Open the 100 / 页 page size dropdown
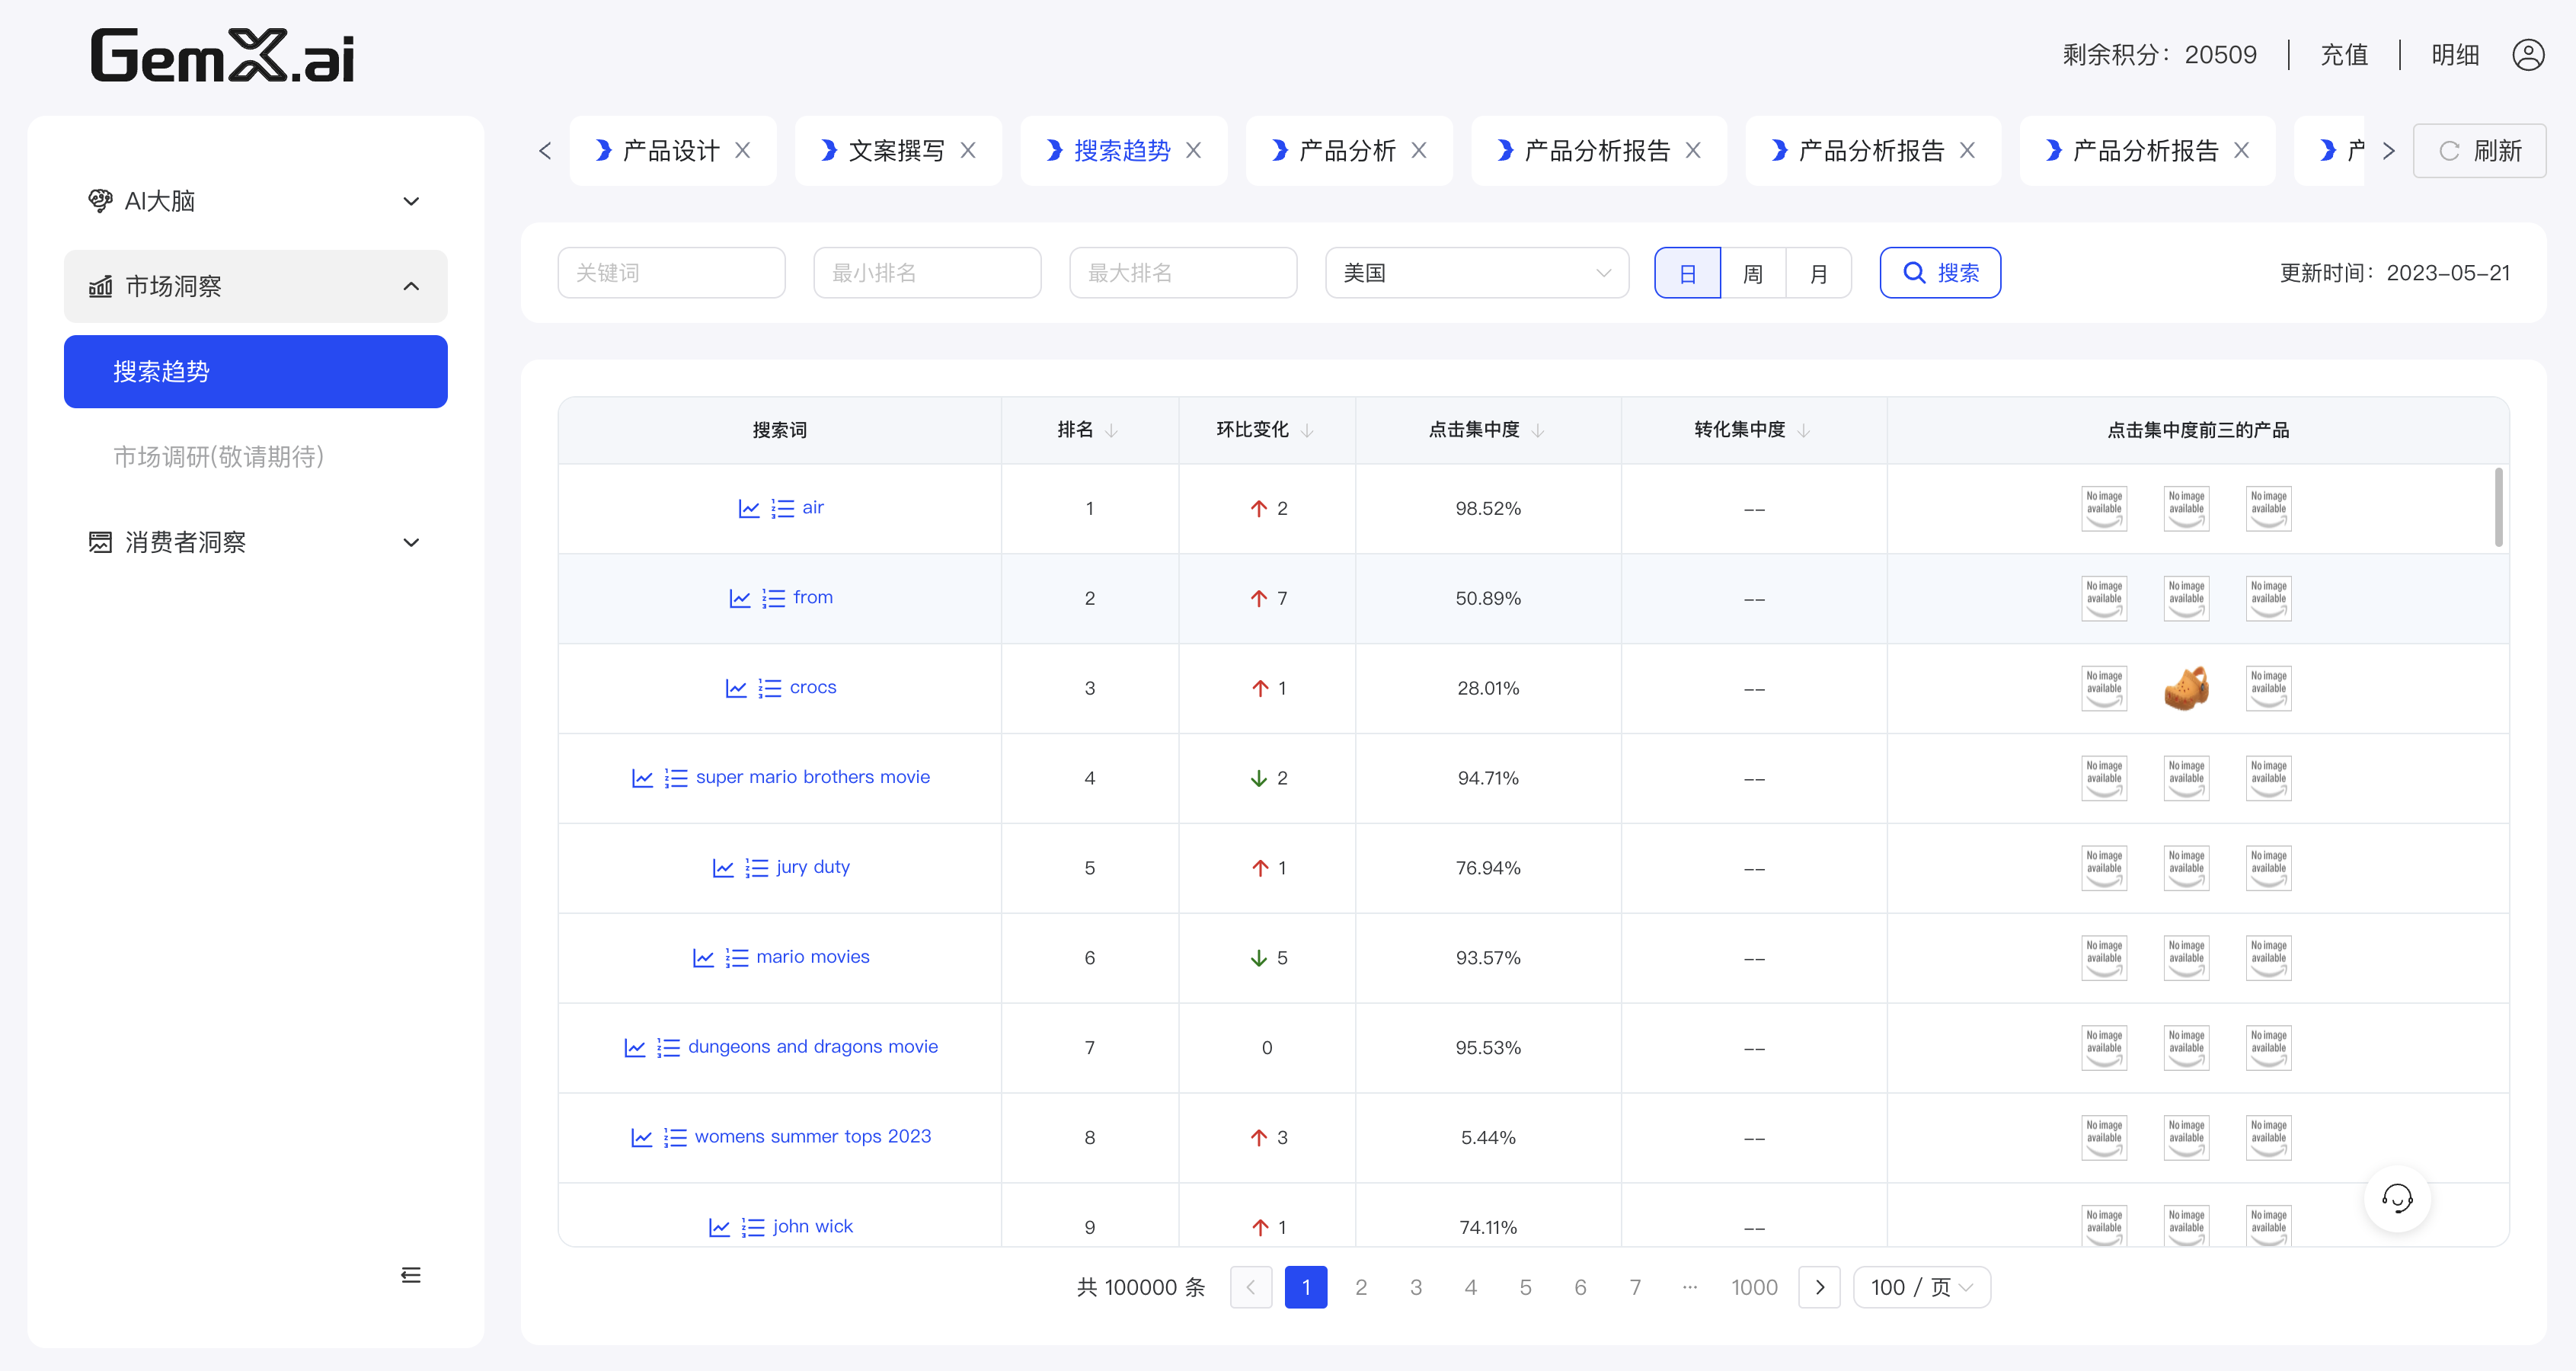 point(1922,1287)
